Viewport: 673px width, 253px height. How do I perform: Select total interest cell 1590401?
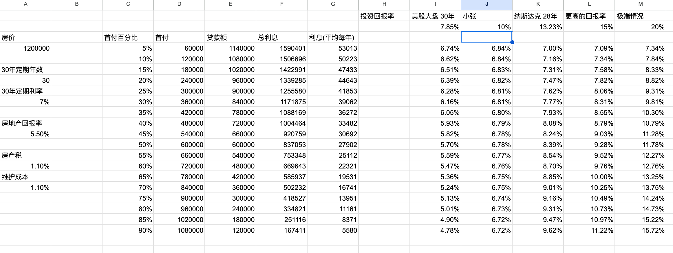(x=281, y=48)
